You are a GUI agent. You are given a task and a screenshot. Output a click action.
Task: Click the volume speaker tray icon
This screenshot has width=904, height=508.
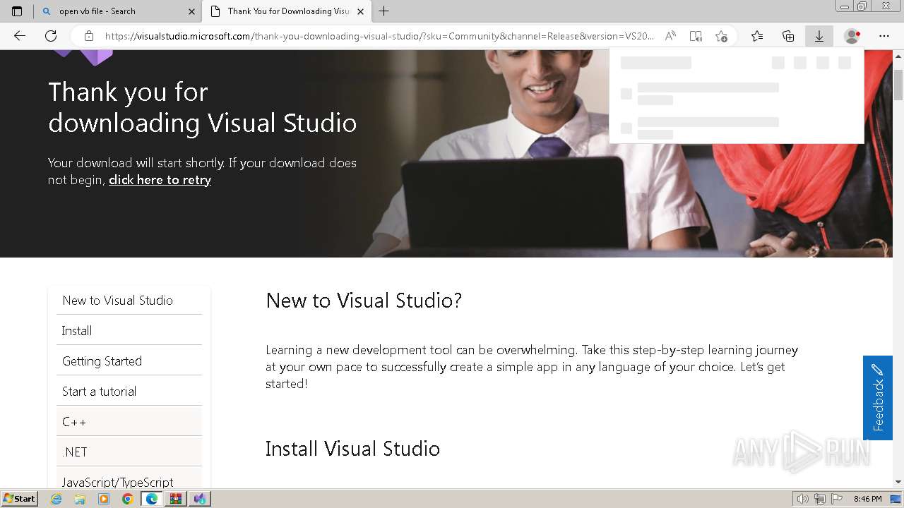click(x=803, y=499)
